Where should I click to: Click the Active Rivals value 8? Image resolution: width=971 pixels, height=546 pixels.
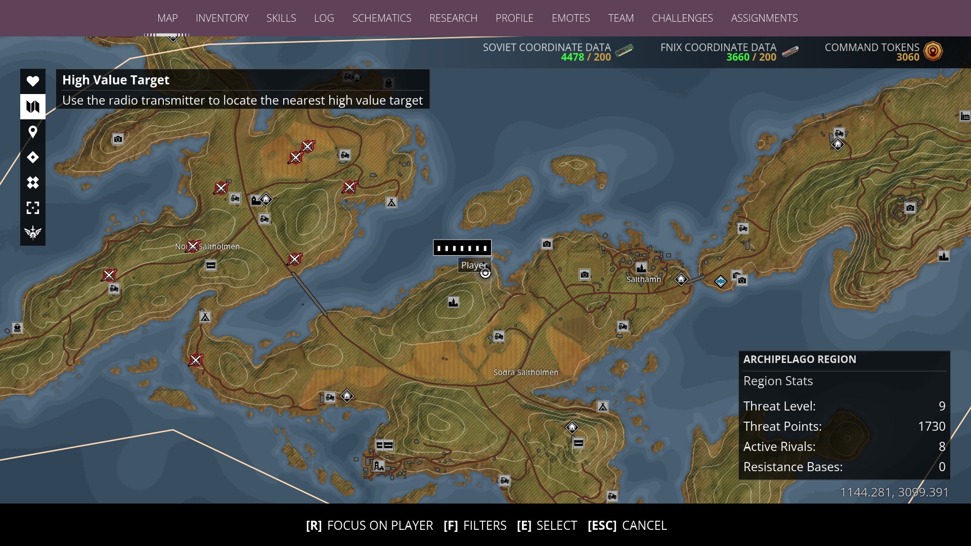tap(942, 446)
